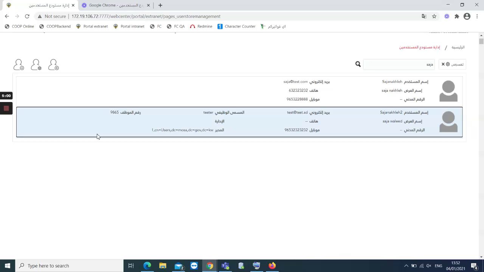Viewport: 484px width, 272px height.
Task: Close the second browser tab
Action: [148, 5]
